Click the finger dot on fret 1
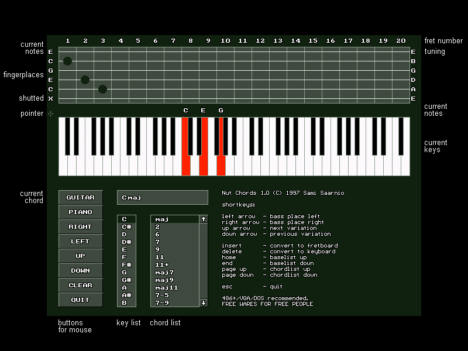The image size is (468, 351). coord(68,61)
